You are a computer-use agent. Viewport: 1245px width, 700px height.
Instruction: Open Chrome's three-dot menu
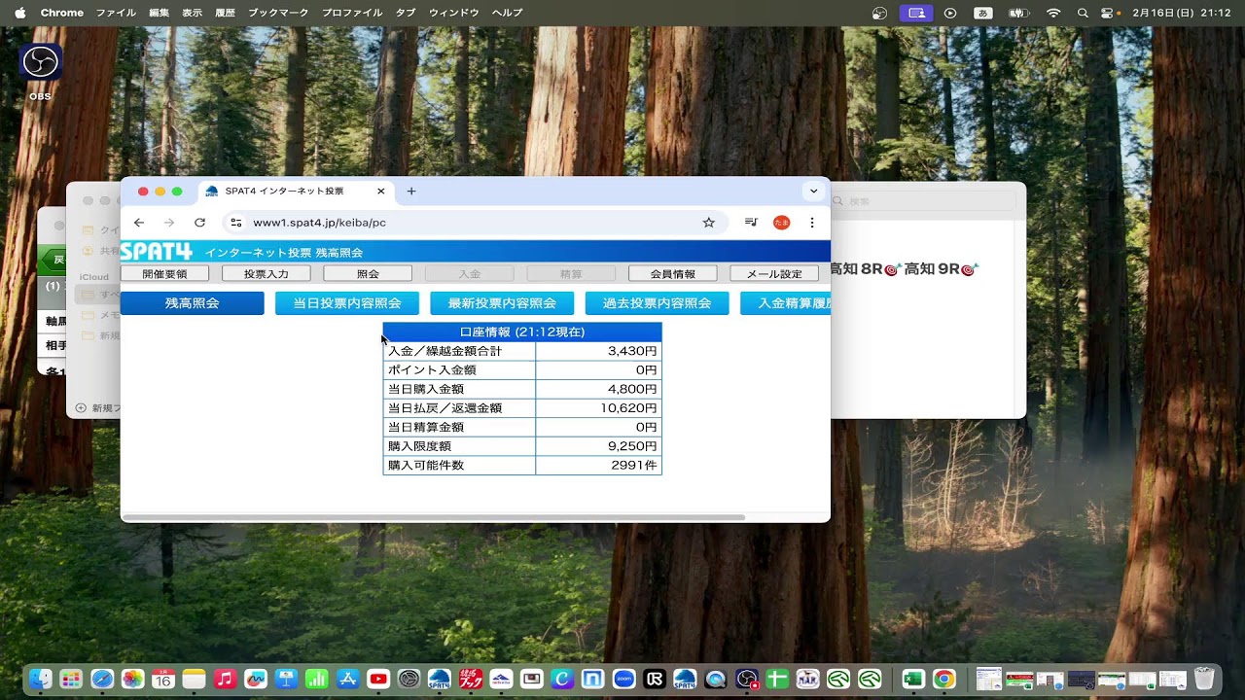pyautogui.click(x=812, y=223)
